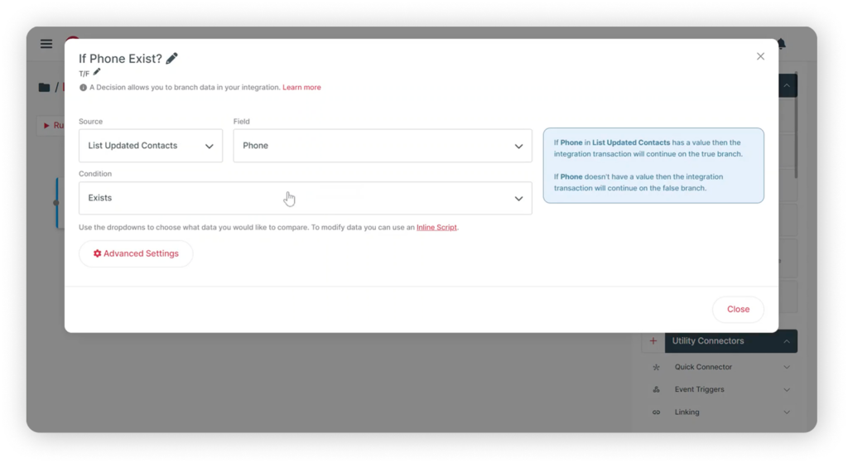This screenshot has height=463, width=848.
Task: Open the hamburger menu
Action: click(46, 44)
